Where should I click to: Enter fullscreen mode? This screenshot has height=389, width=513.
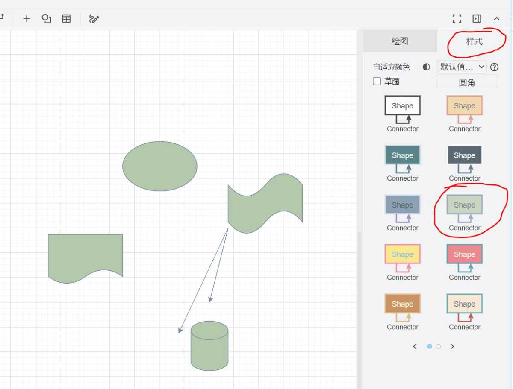[x=457, y=19]
